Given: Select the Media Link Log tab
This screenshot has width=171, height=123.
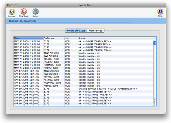Looking at the screenshot, I should pos(76,31).
